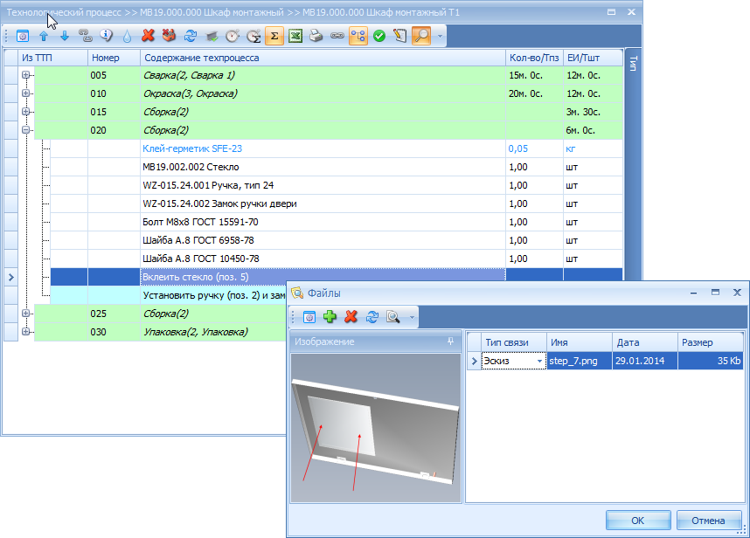
Task: Click the blue info bubble icon
Action: pyautogui.click(x=106, y=36)
